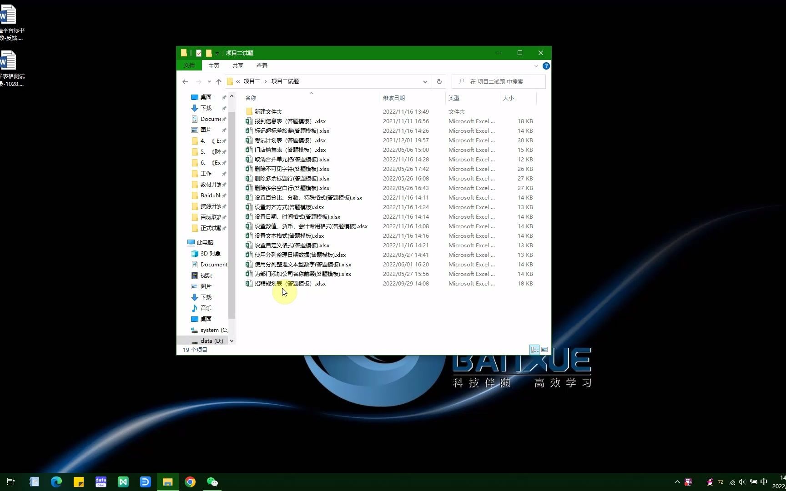Open Task View on the taskbar
Viewport: 786px width, 491px height.
point(11,482)
